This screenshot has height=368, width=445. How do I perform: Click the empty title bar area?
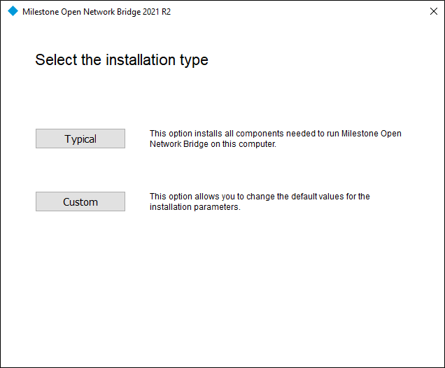coord(294,12)
